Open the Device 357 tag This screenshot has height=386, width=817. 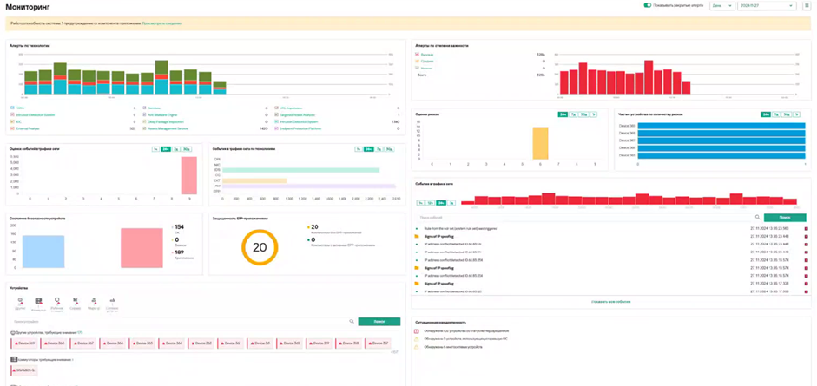click(x=379, y=343)
